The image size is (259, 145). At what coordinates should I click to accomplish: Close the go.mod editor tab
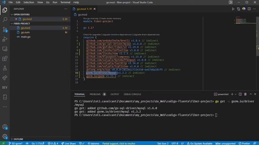tap(94, 9)
